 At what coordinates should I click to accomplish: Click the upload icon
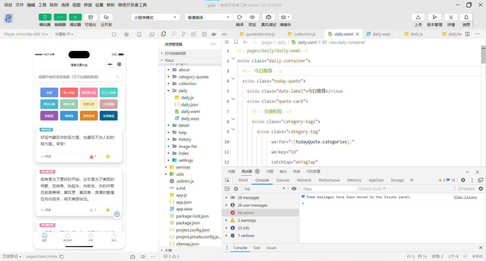418,17
